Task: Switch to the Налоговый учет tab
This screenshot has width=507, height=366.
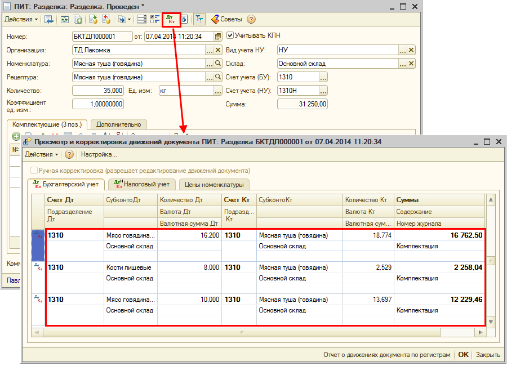Action: click(141, 184)
